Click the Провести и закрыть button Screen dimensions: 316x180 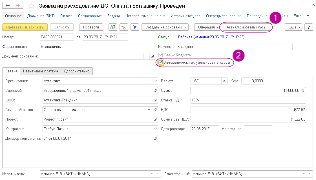(25, 27)
